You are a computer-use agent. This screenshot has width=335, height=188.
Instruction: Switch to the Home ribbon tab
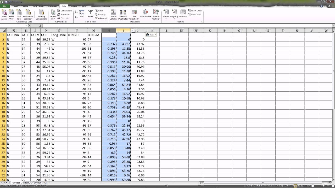15,6
